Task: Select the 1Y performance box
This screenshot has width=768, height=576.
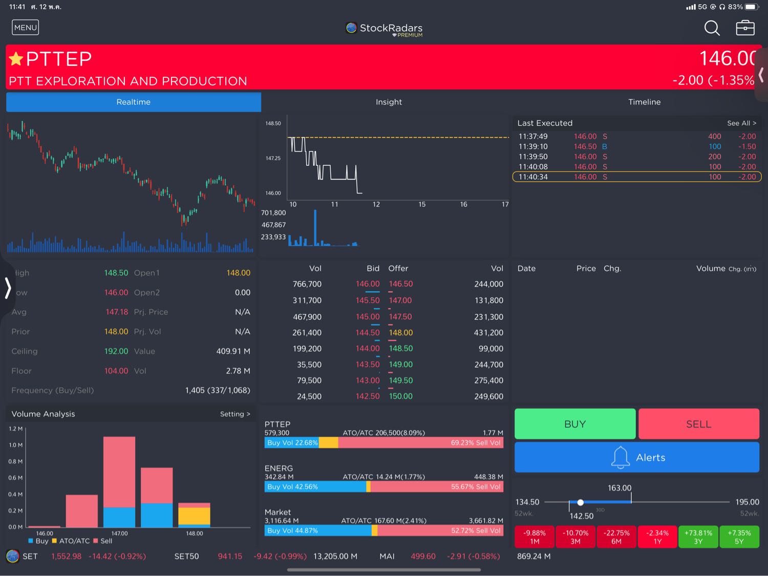Action: (657, 537)
